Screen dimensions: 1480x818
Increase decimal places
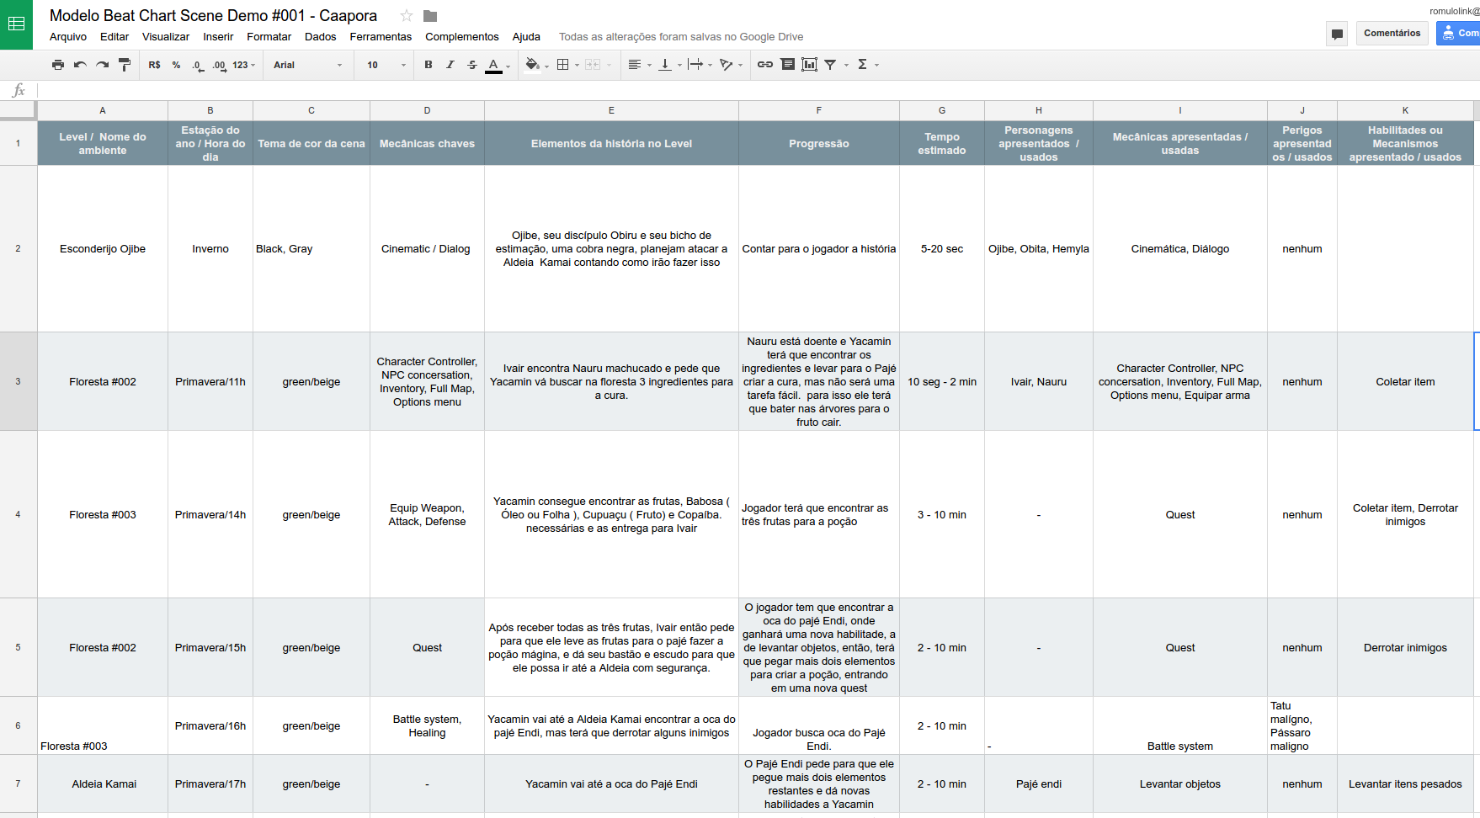[x=219, y=65]
